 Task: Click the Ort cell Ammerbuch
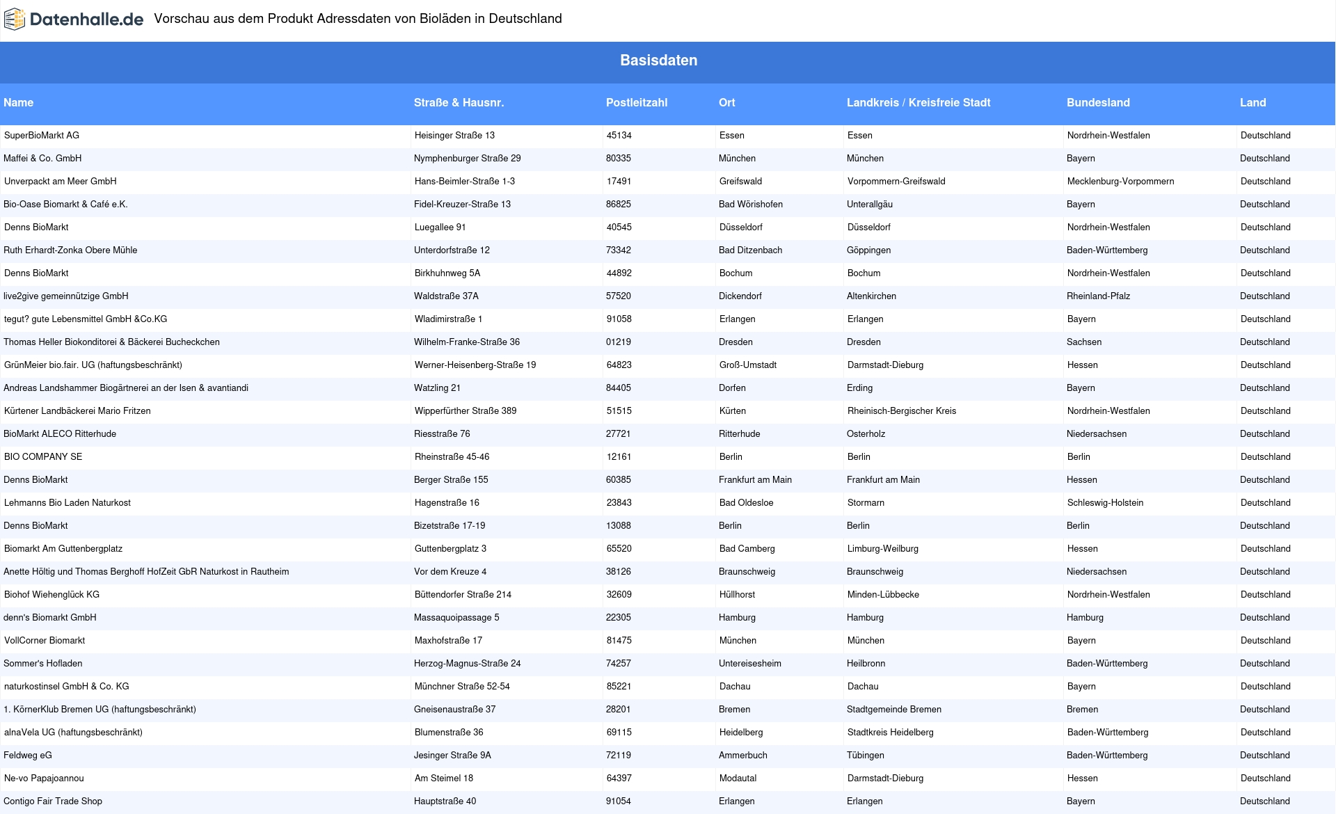pyautogui.click(x=743, y=756)
